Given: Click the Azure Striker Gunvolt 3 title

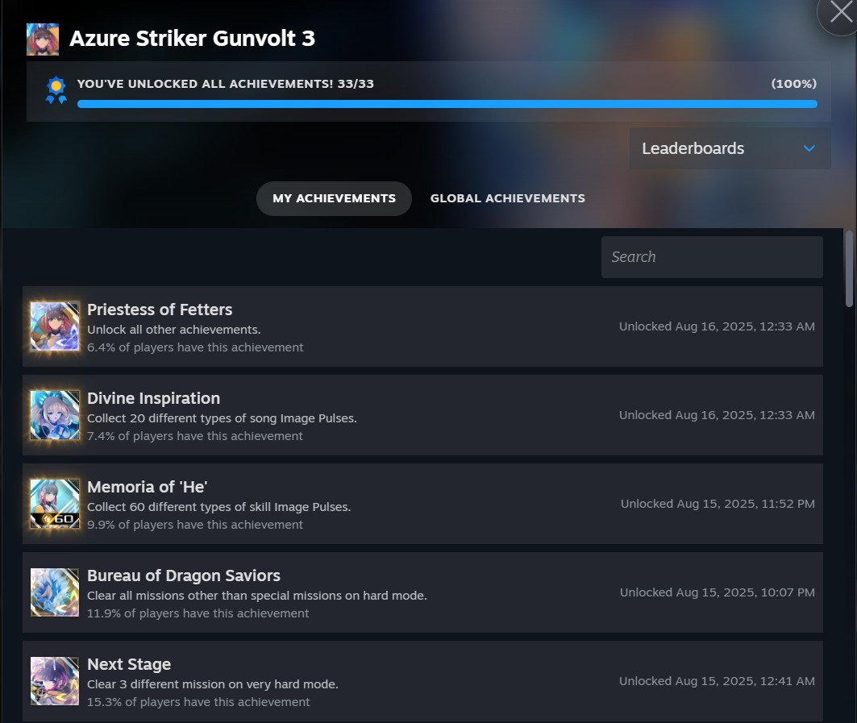Looking at the screenshot, I should point(193,38).
